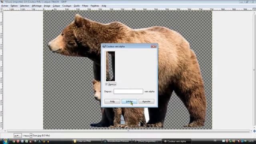Click the Depuis white color swatch

coord(128,92)
